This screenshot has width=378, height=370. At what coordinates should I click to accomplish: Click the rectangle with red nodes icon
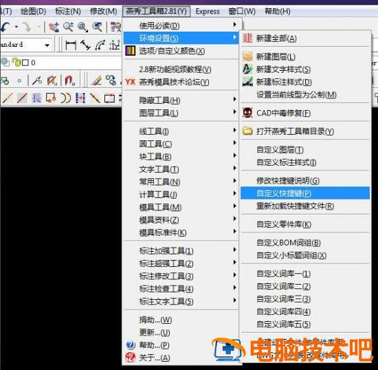(109, 98)
